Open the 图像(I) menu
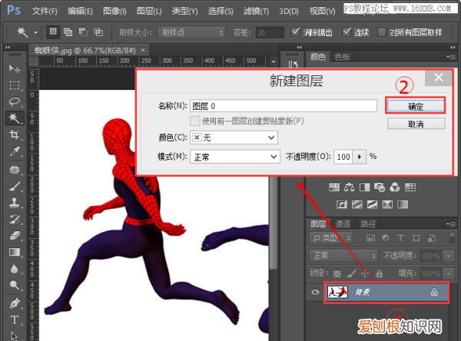 [x=114, y=12]
